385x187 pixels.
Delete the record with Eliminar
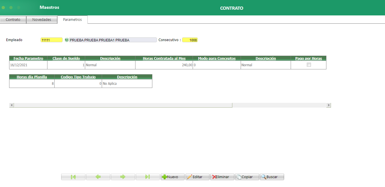[x=222, y=177]
